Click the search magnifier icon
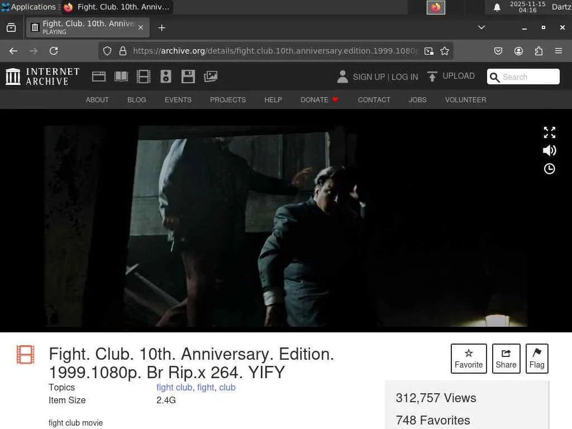The width and height of the screenshot is (572, 429). click(495, 77)
